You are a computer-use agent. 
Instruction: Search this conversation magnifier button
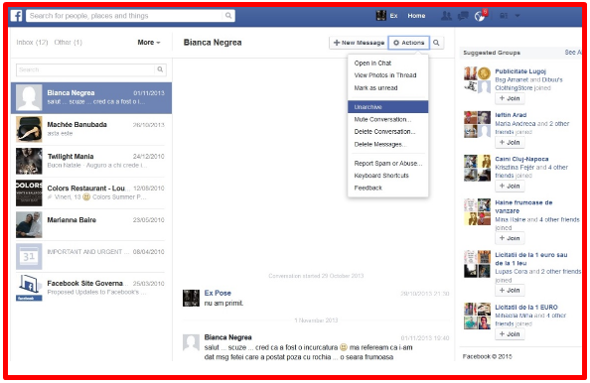click(x=436, y=43)
